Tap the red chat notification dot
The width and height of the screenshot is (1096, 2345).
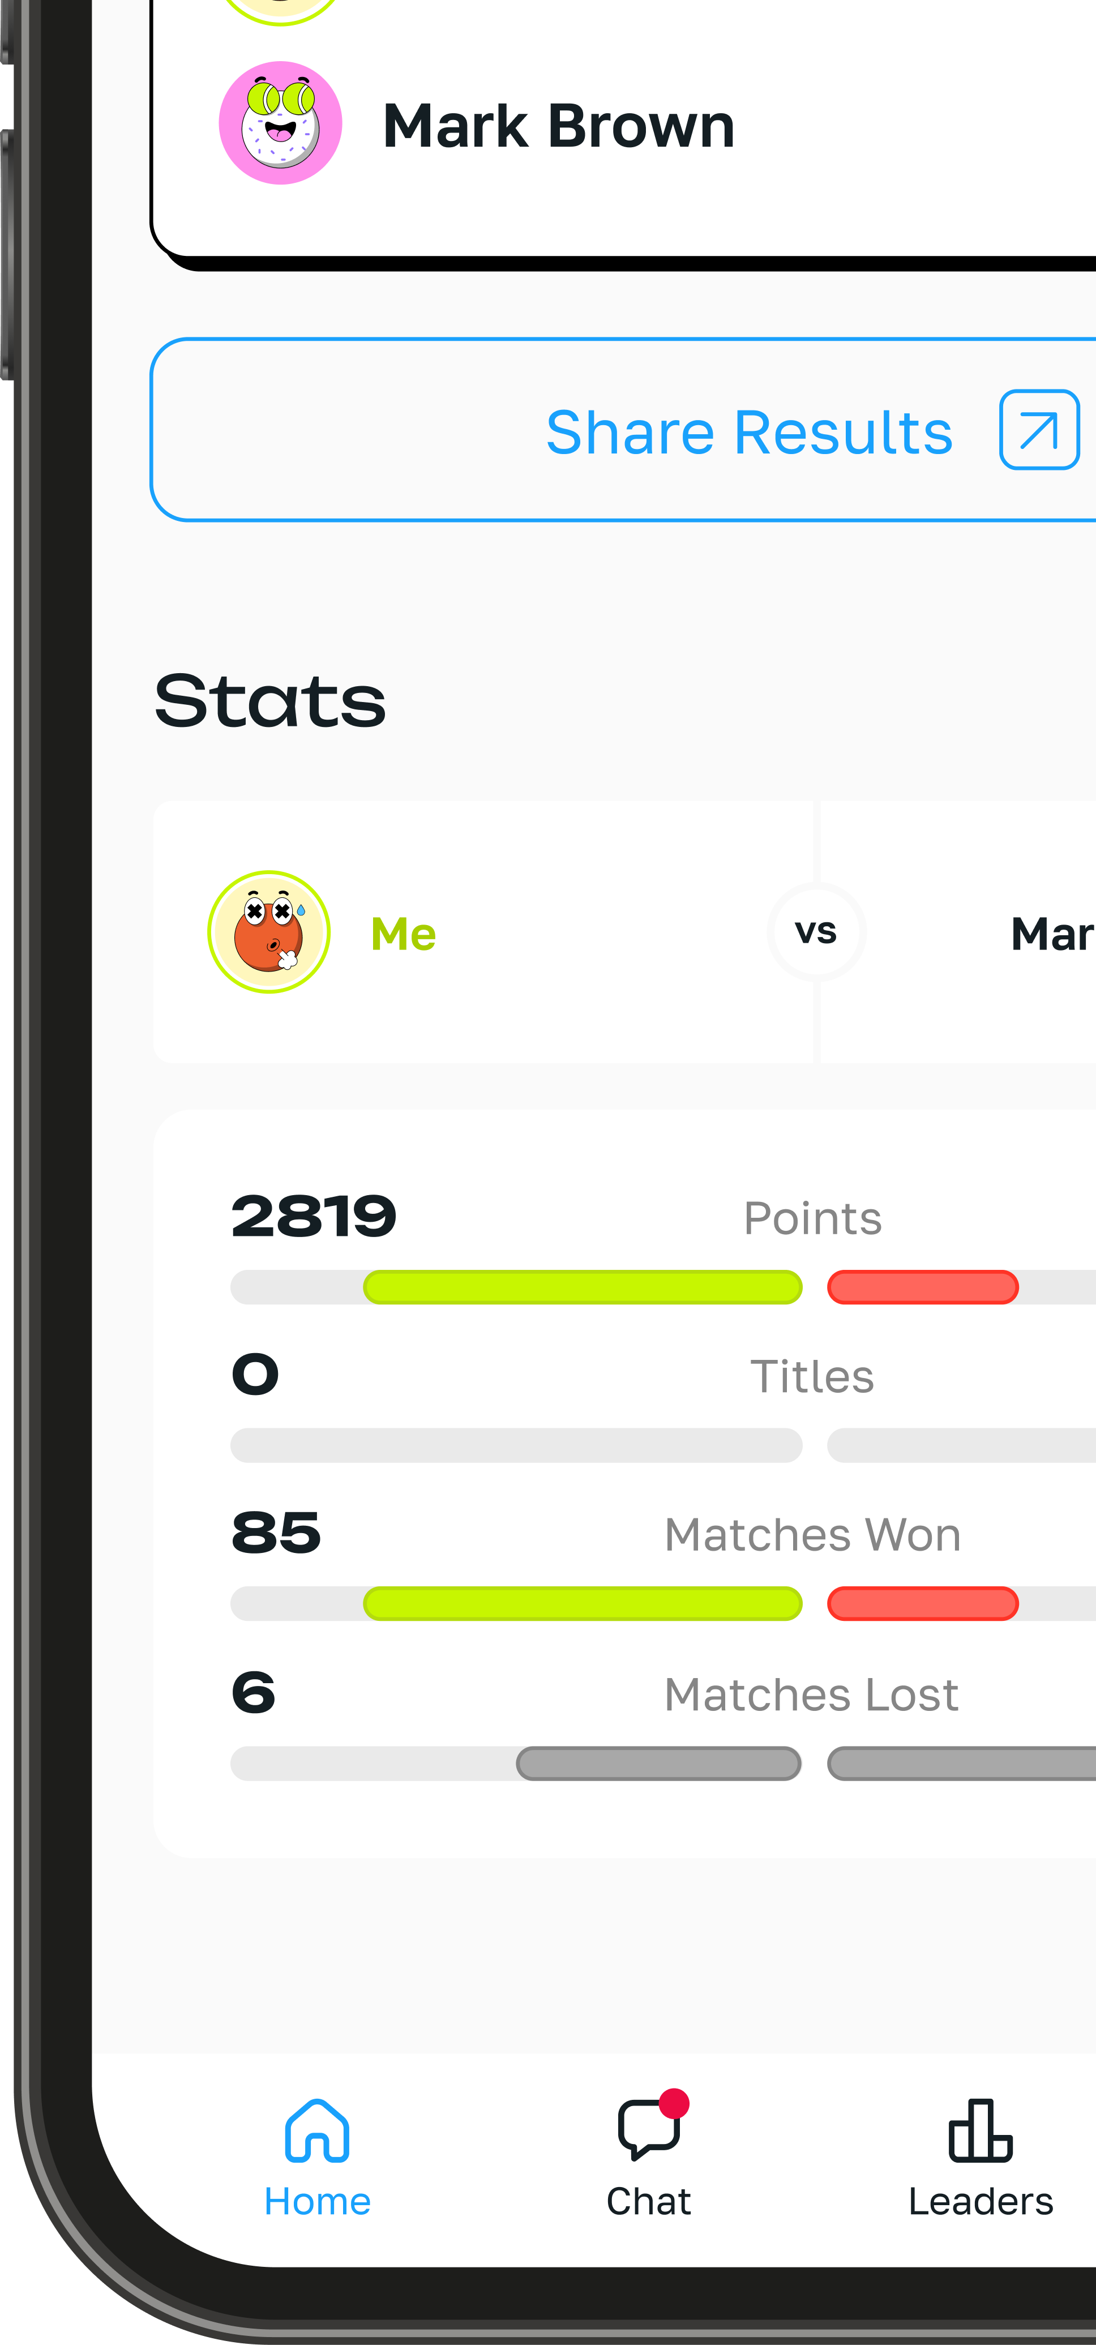click(x=674, y=2103)
